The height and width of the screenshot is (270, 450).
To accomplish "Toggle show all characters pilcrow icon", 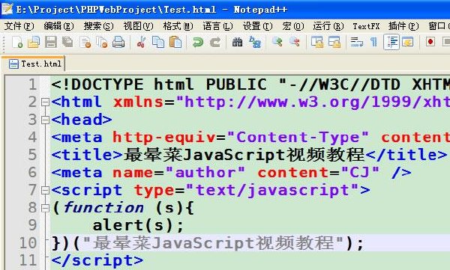I will coord(373,42).
